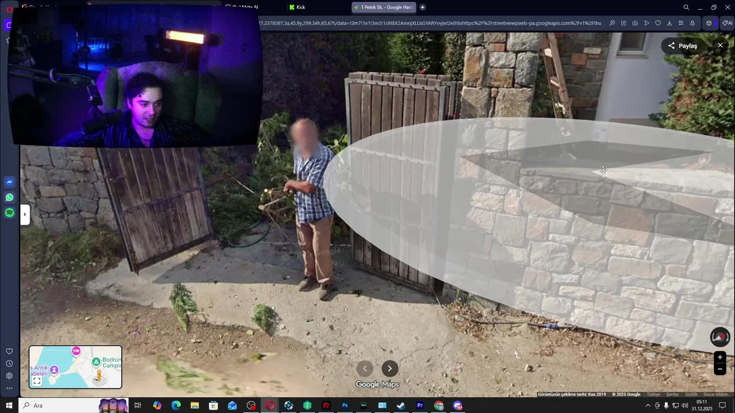This screenshot has width=735, height=413.
Task: Open the Türkiye footer link
Action: click(653, 395)
